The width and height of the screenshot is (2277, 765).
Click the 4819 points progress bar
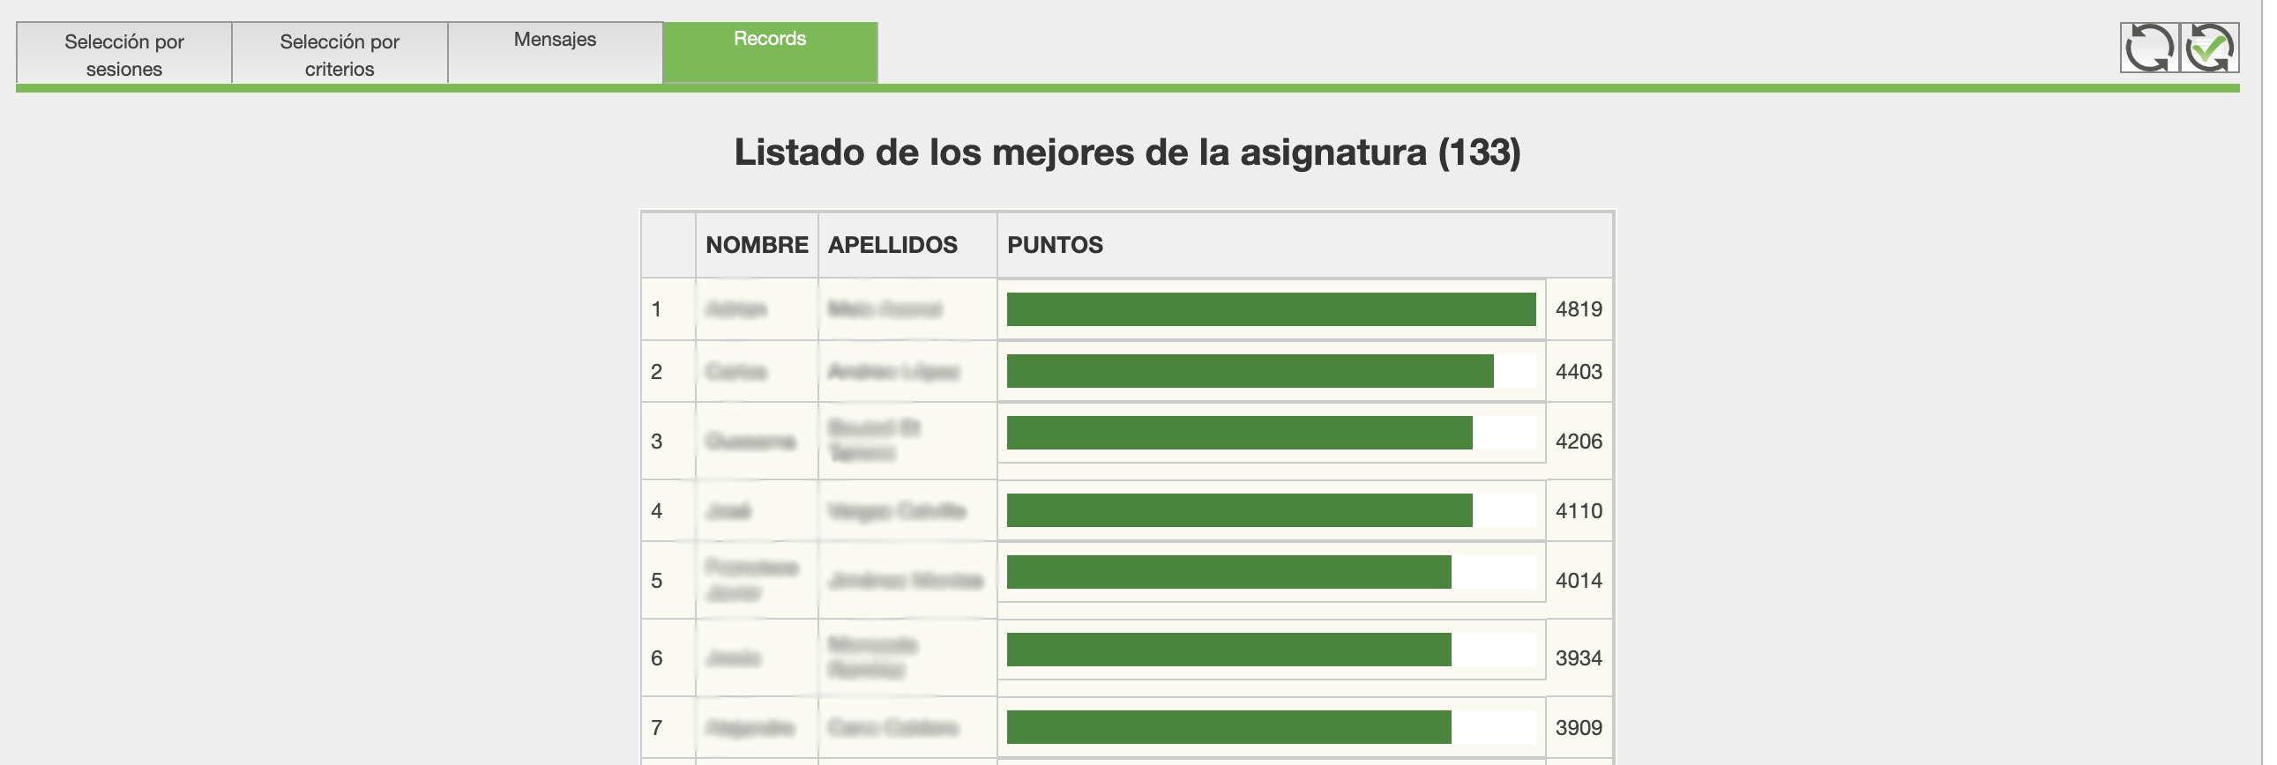[x=1270, y=309]
